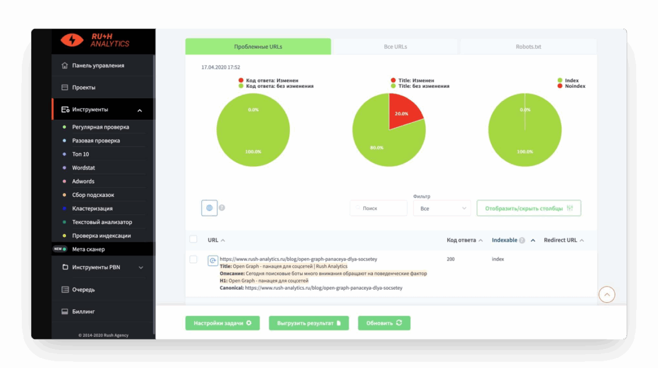The width and height of the screenshot is (658, 368).
Task: Click the red Title: Изменен pie slice
Action: pyautogui.click(x=403, y=111)
